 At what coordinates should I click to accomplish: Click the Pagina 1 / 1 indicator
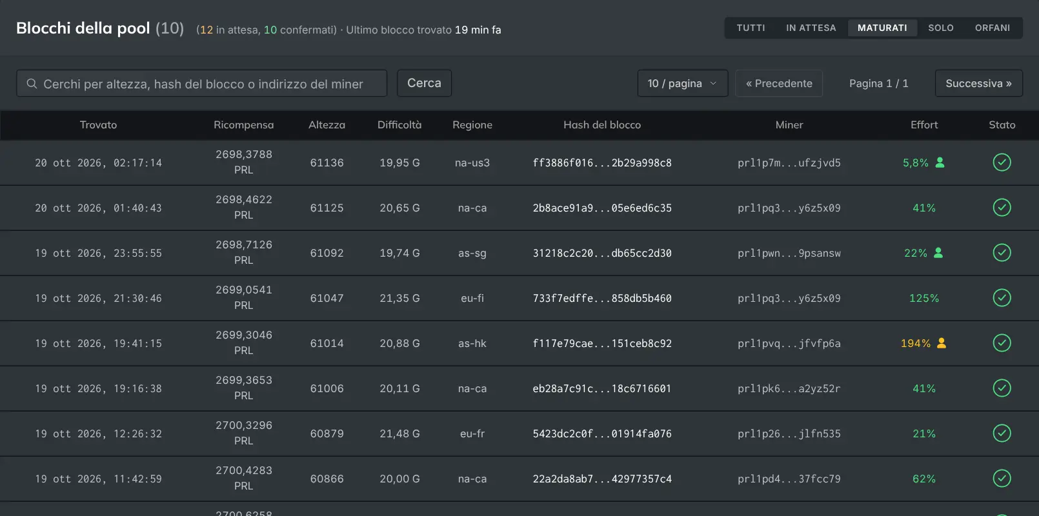tap(879, 83)
